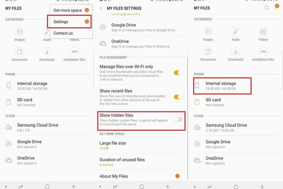Screen dimensions: 283x189
Task: Open Images category in the left screen
Action: [x=19, y=34]
